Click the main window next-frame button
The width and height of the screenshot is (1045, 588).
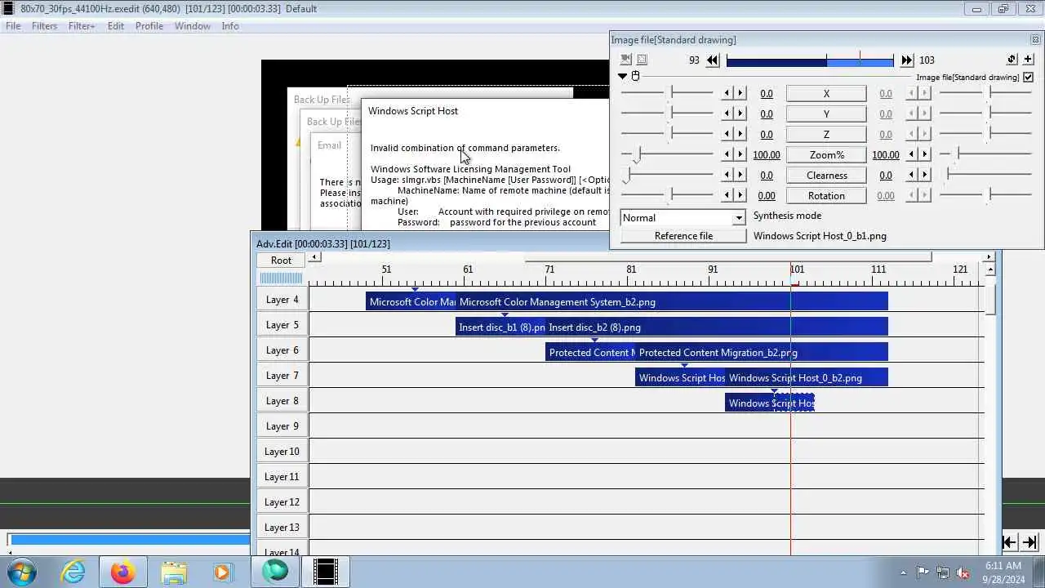[x=1029, y=541]
